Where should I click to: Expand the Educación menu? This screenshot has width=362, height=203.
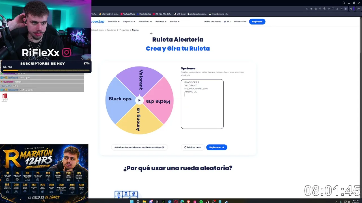pyautogui.click(x=113, y=21)
